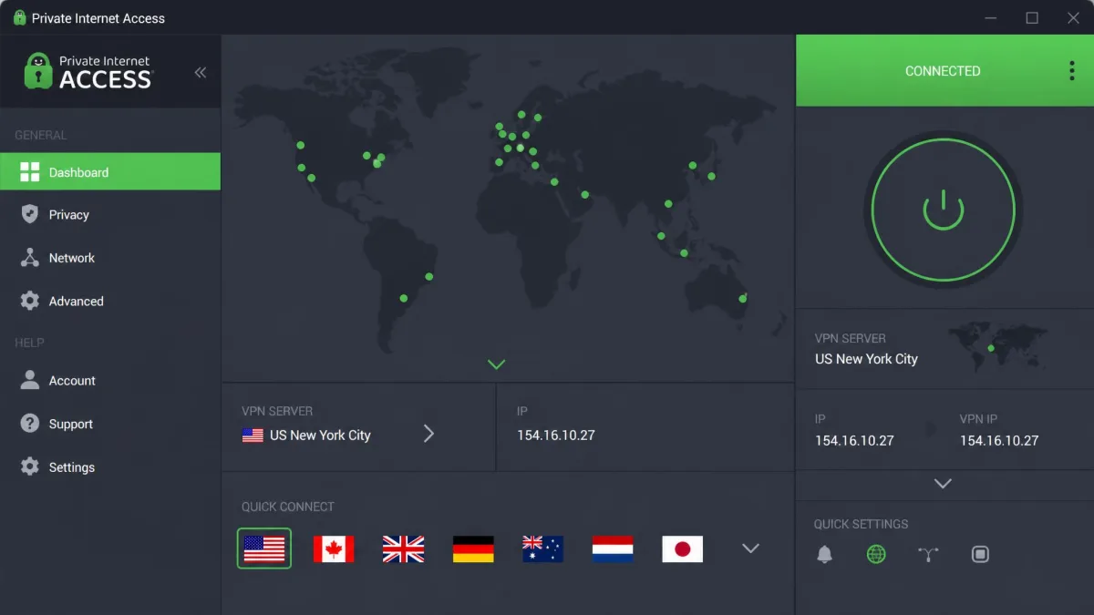Click the Settings gear icon in sidebar

(x=30, y=466)
